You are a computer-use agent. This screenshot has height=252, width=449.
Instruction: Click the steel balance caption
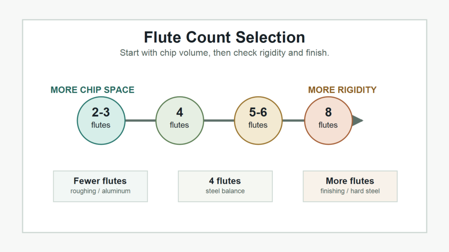(225, 191)
